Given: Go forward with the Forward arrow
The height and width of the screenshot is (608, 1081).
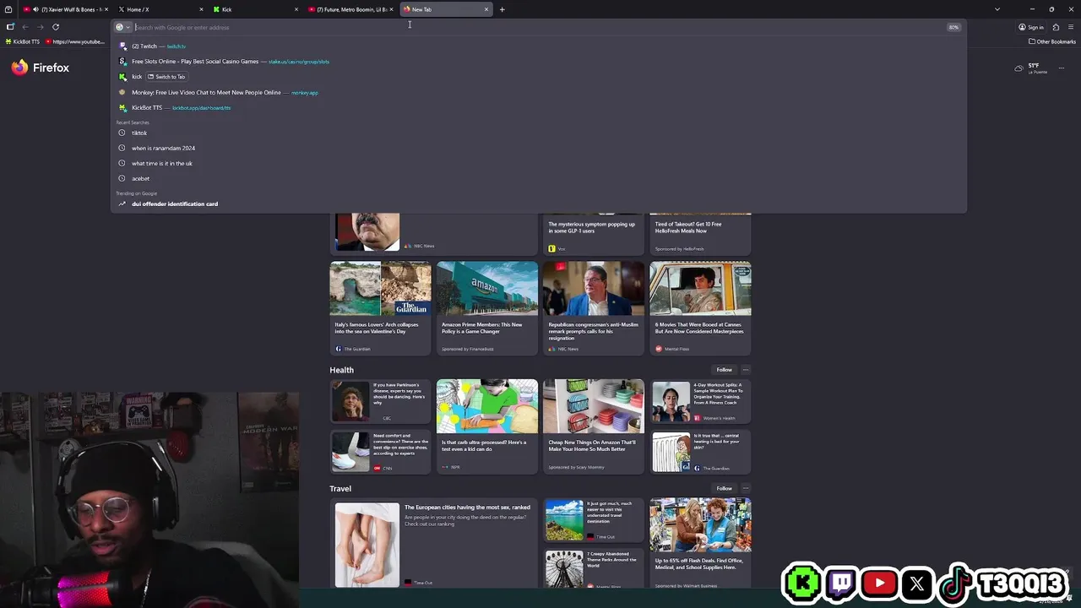Looking at the screenshot, I should click(40, 27).
